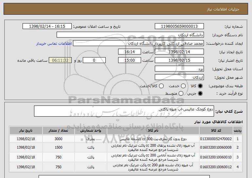
Task: Click the request creator field محمد صادقی اردکانی
Action: (138, 43)
